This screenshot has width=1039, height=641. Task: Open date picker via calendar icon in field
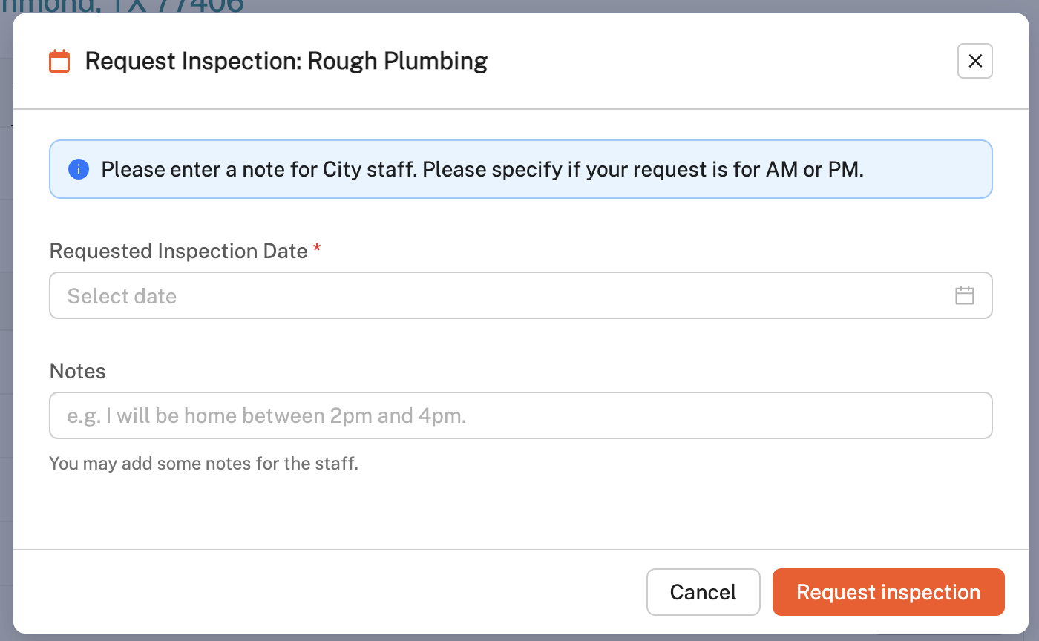(964, 295)
